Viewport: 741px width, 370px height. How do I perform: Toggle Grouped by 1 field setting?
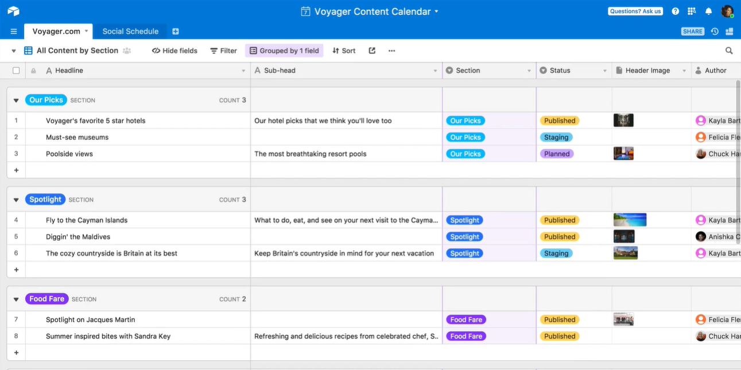tap(284, 50)
